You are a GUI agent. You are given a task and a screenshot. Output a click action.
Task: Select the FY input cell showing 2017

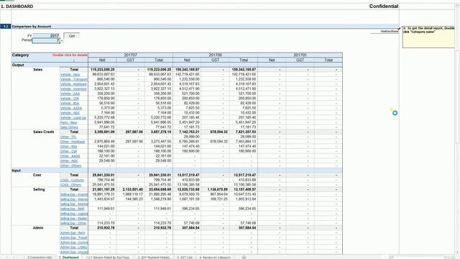[x=46, y=35]
